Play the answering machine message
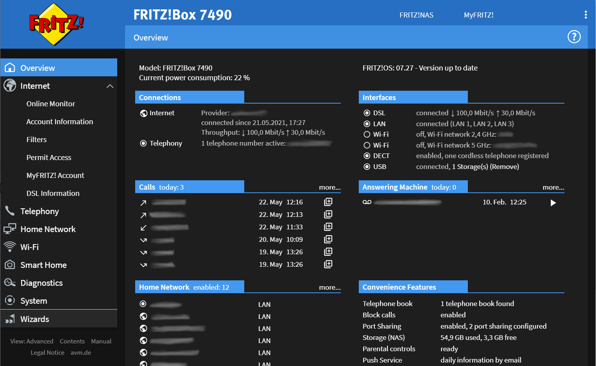596x366 pixels. click(553, 202)
